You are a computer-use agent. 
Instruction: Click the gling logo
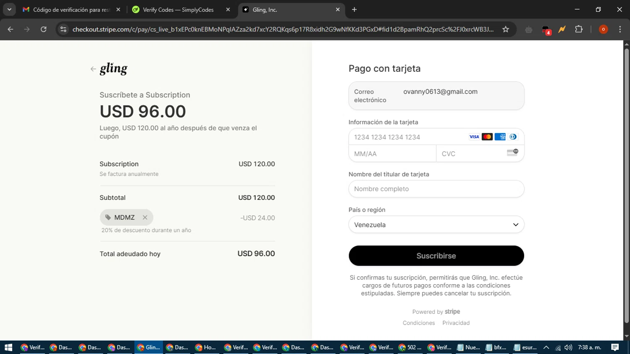coord(113,69)
